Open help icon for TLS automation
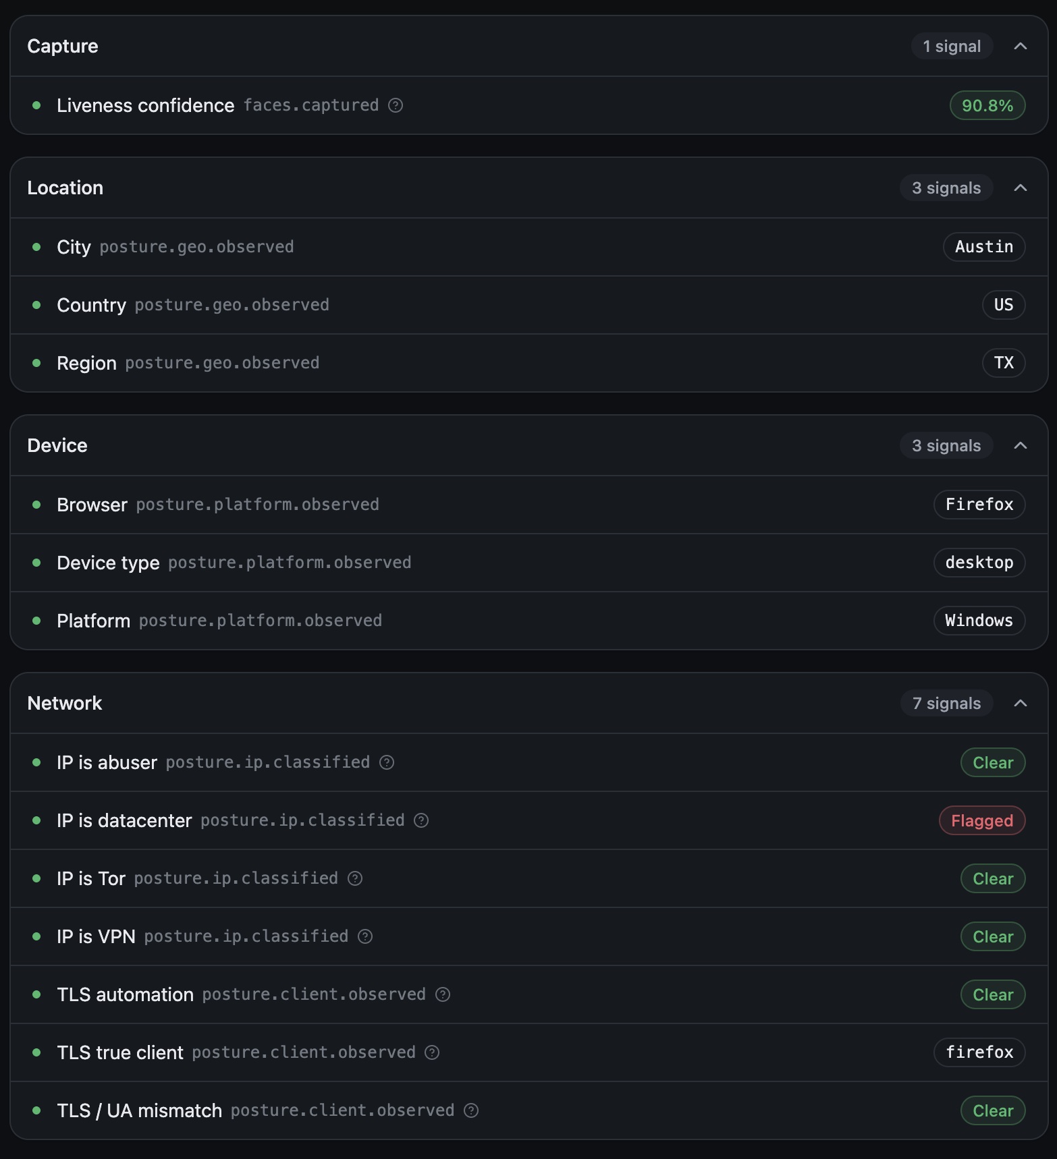Image resolution: width=1057 pixels, height=1159 pixels. coord(443,994)
